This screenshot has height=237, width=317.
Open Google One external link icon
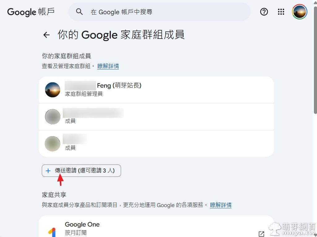(x=261, y=234)
